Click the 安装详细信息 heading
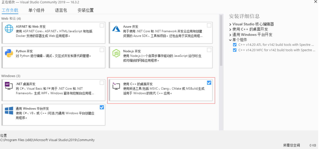Image resolution: width=319 pixels, height=149 pixels. [244, 16]
